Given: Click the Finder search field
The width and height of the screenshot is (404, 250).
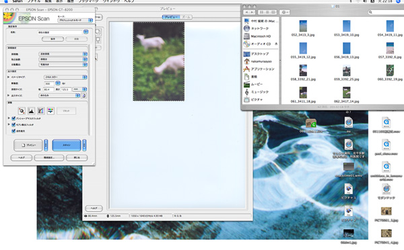Looking at the screenshot, I should (x=386, y=12).
